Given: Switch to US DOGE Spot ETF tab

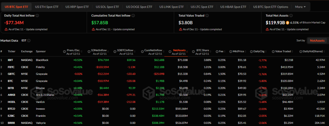Looking at the screenshot, I should (x=139, y=7).
